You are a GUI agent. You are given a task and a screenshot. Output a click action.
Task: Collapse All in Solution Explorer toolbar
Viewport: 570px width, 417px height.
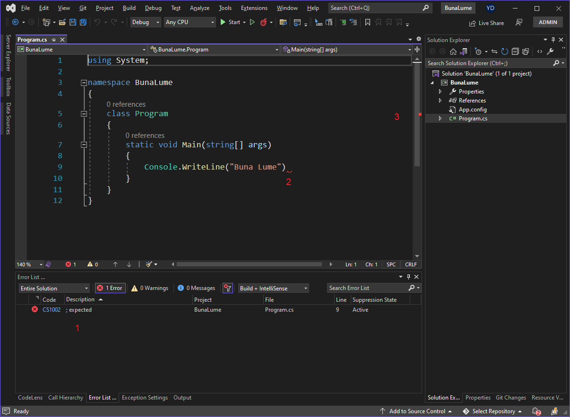tap(515, 51)
